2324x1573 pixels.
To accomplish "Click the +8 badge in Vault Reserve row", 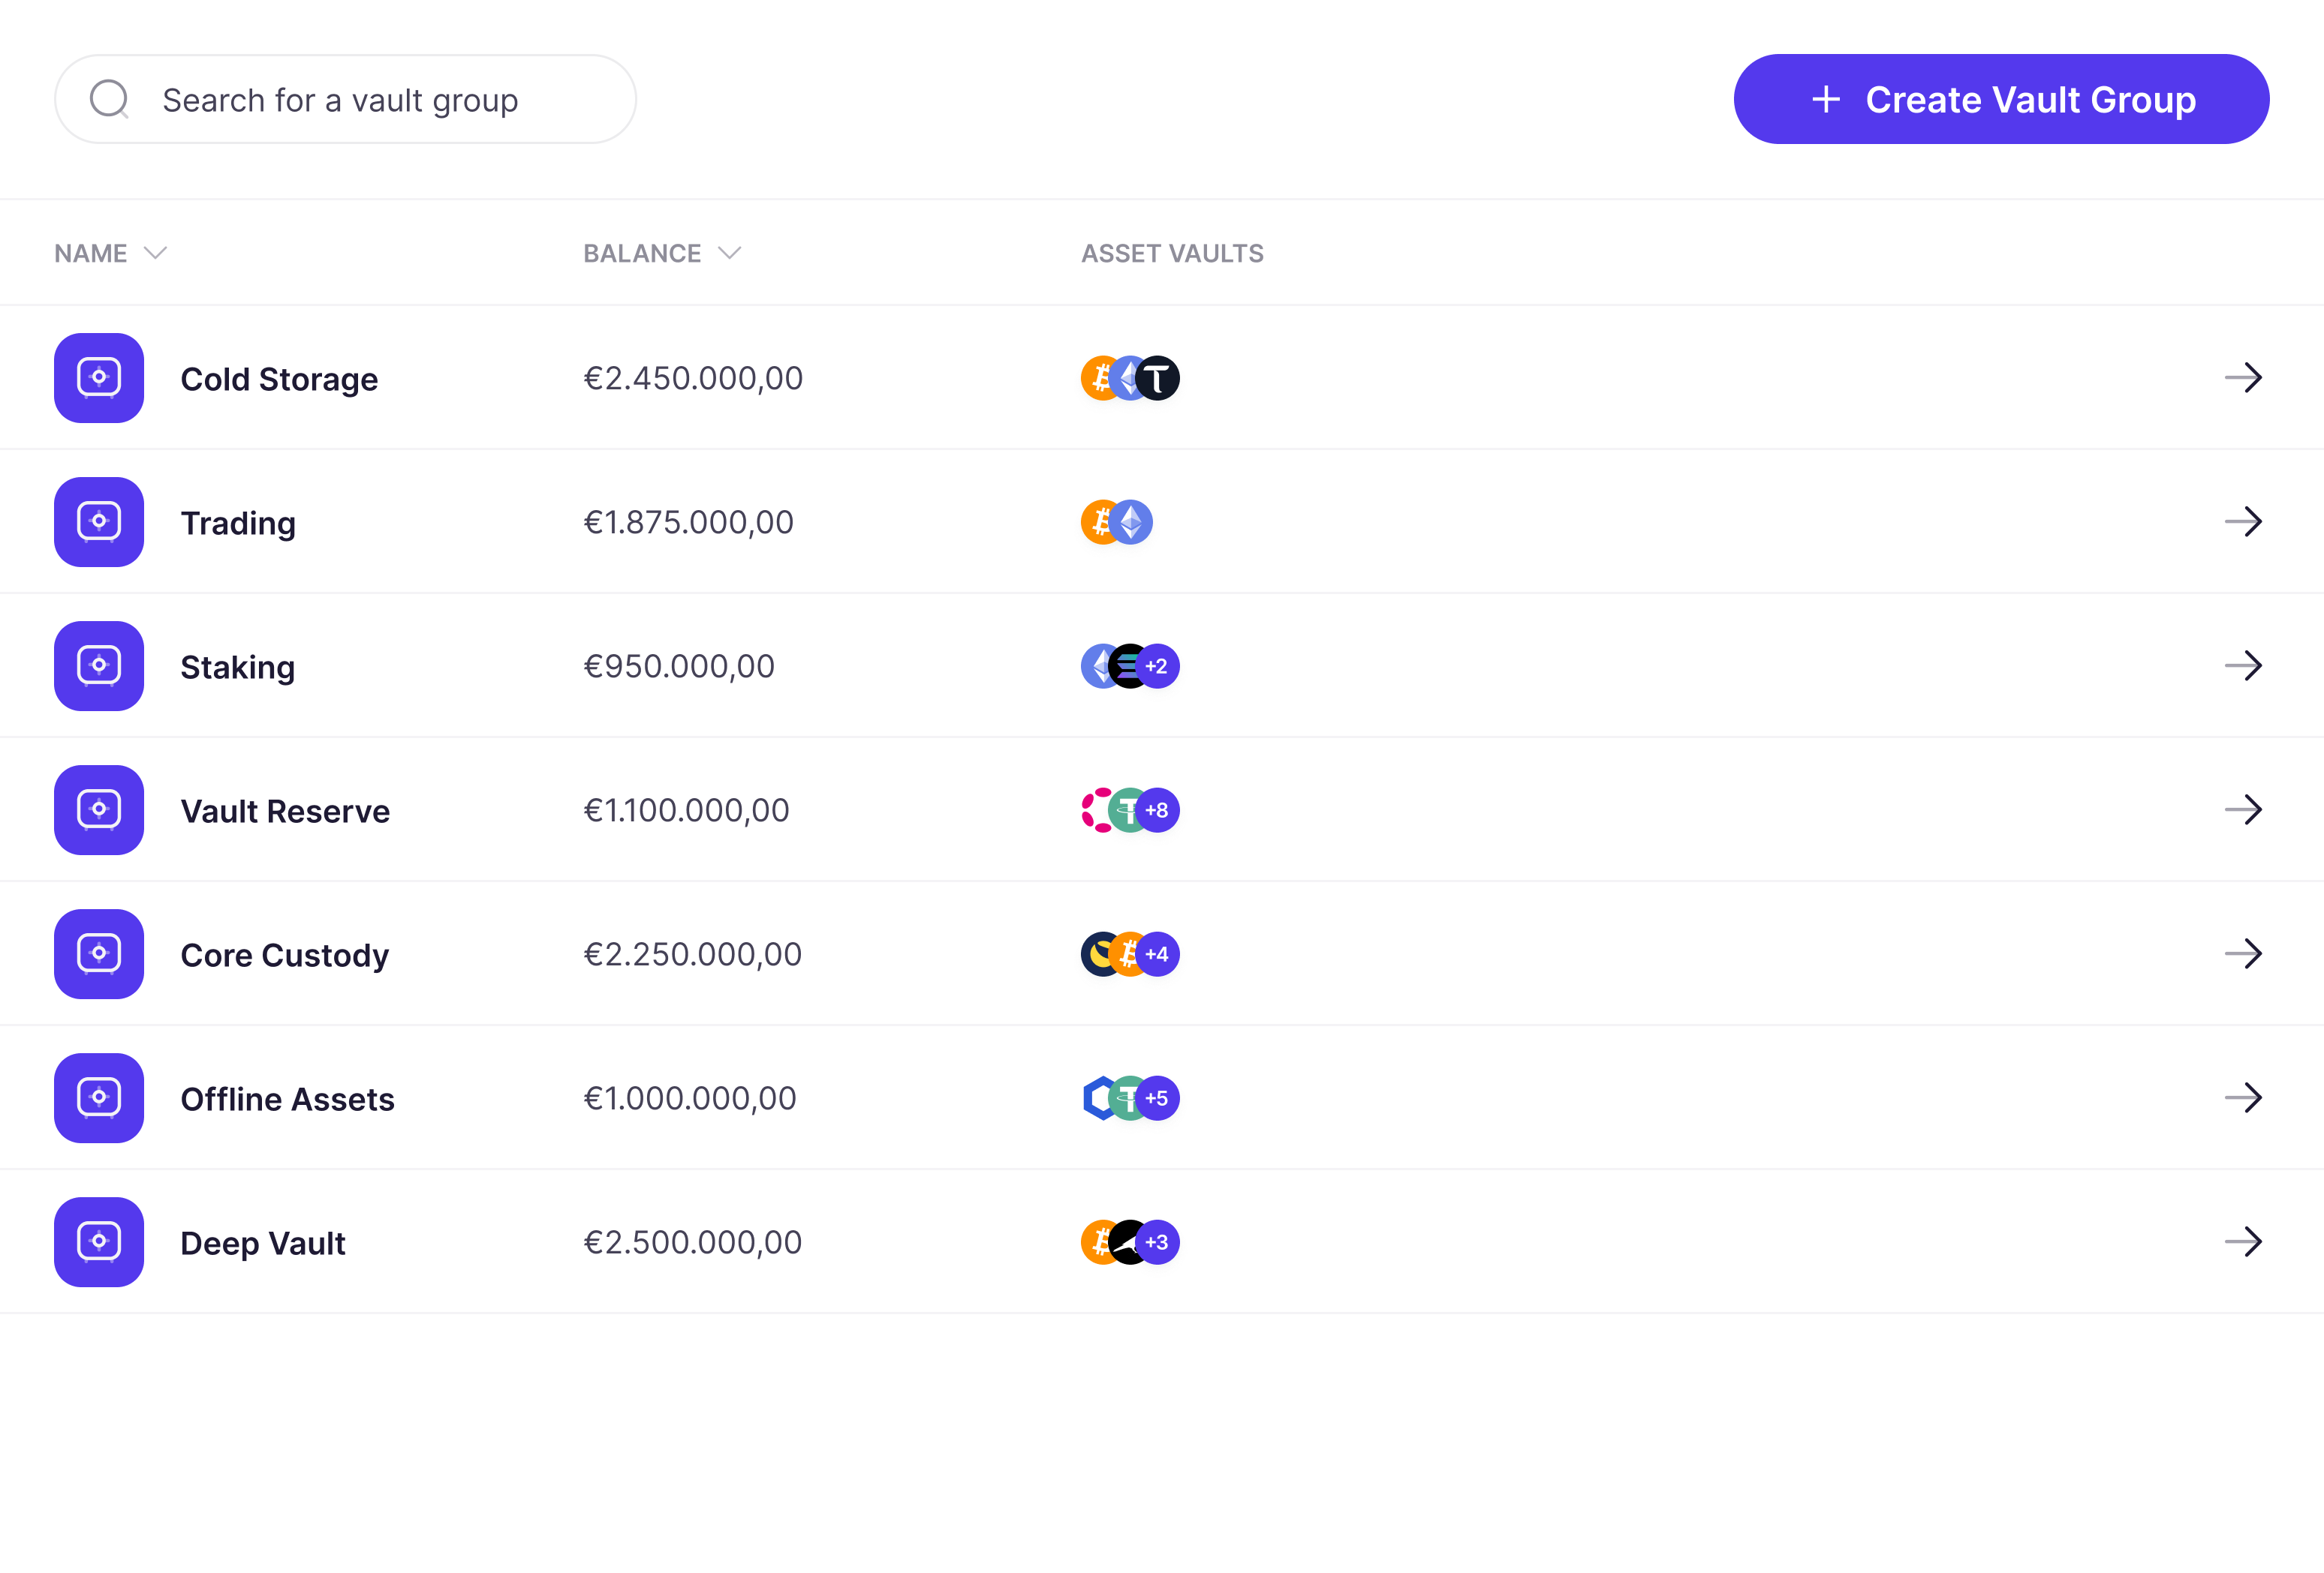I will 1158,809.
